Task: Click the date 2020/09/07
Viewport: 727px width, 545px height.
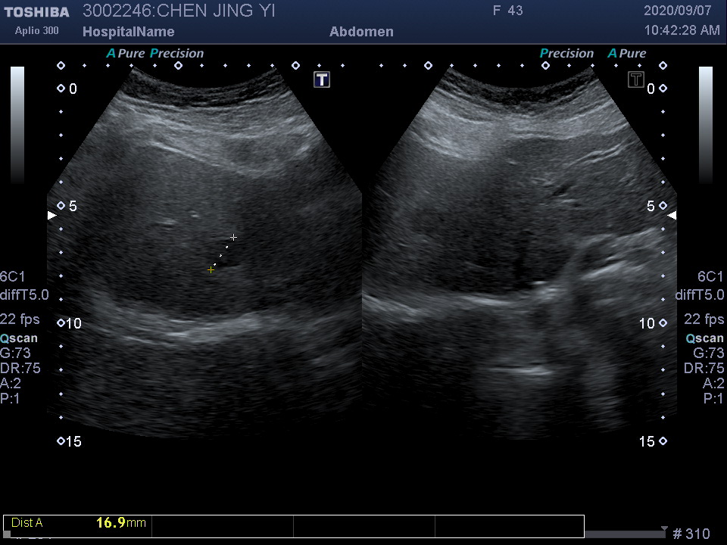Action: 677,10
